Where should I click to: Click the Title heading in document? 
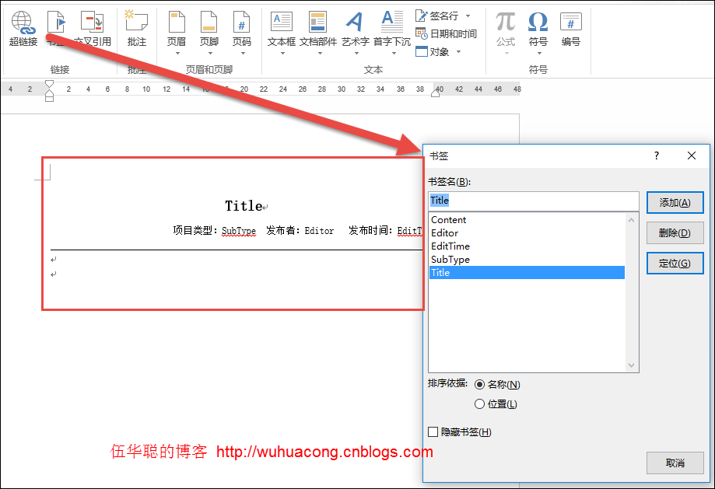click(244, 206)
